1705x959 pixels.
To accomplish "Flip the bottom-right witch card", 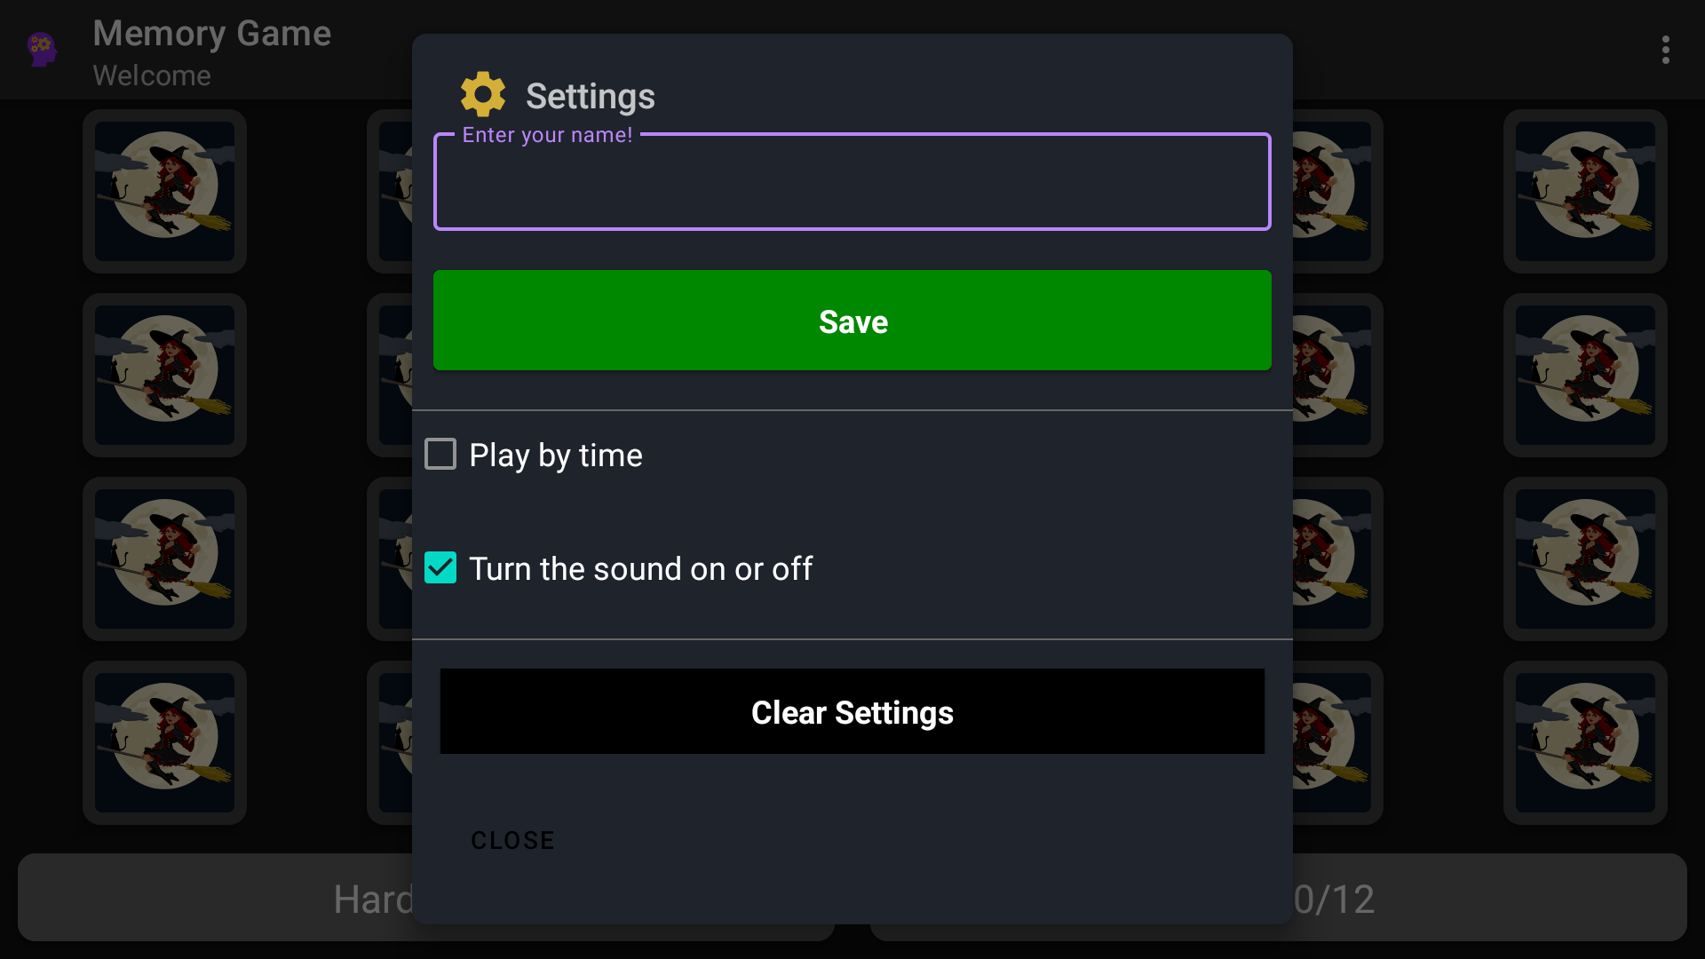I will [1585, 742].
